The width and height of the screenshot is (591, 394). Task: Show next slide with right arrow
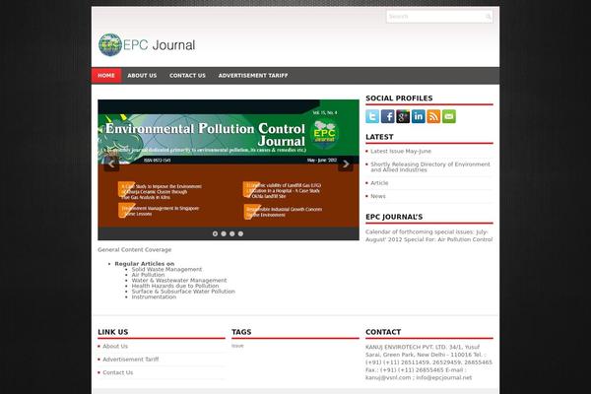[x=346, y=164]
